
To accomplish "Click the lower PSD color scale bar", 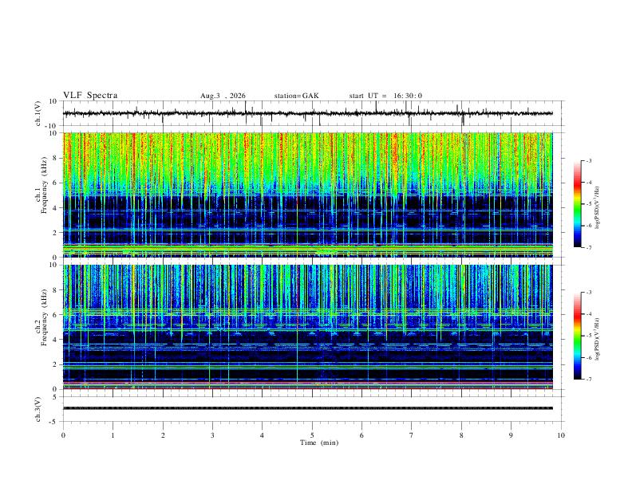I will [577, 336].
